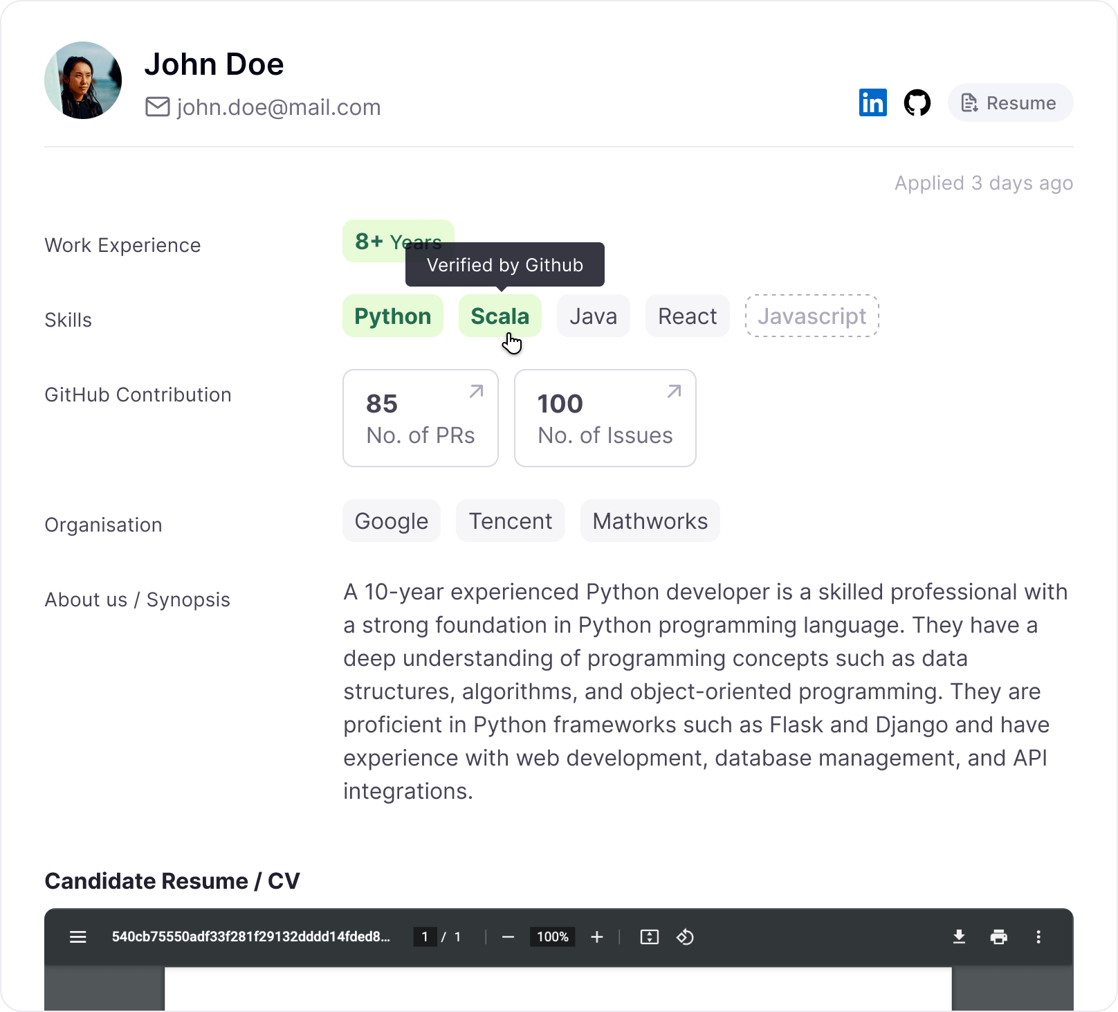
Task: Zoom out on the resume PDF
Action: tap(509, 937)
